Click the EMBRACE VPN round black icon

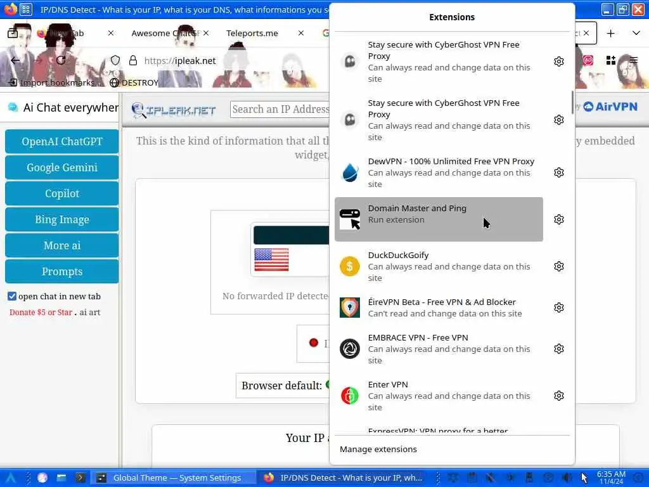(350, 349)
